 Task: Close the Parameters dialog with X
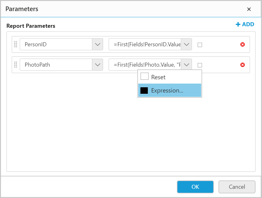tap(249, 9)
